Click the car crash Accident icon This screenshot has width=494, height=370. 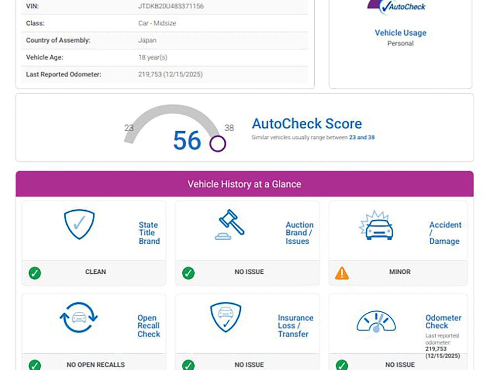375,226
